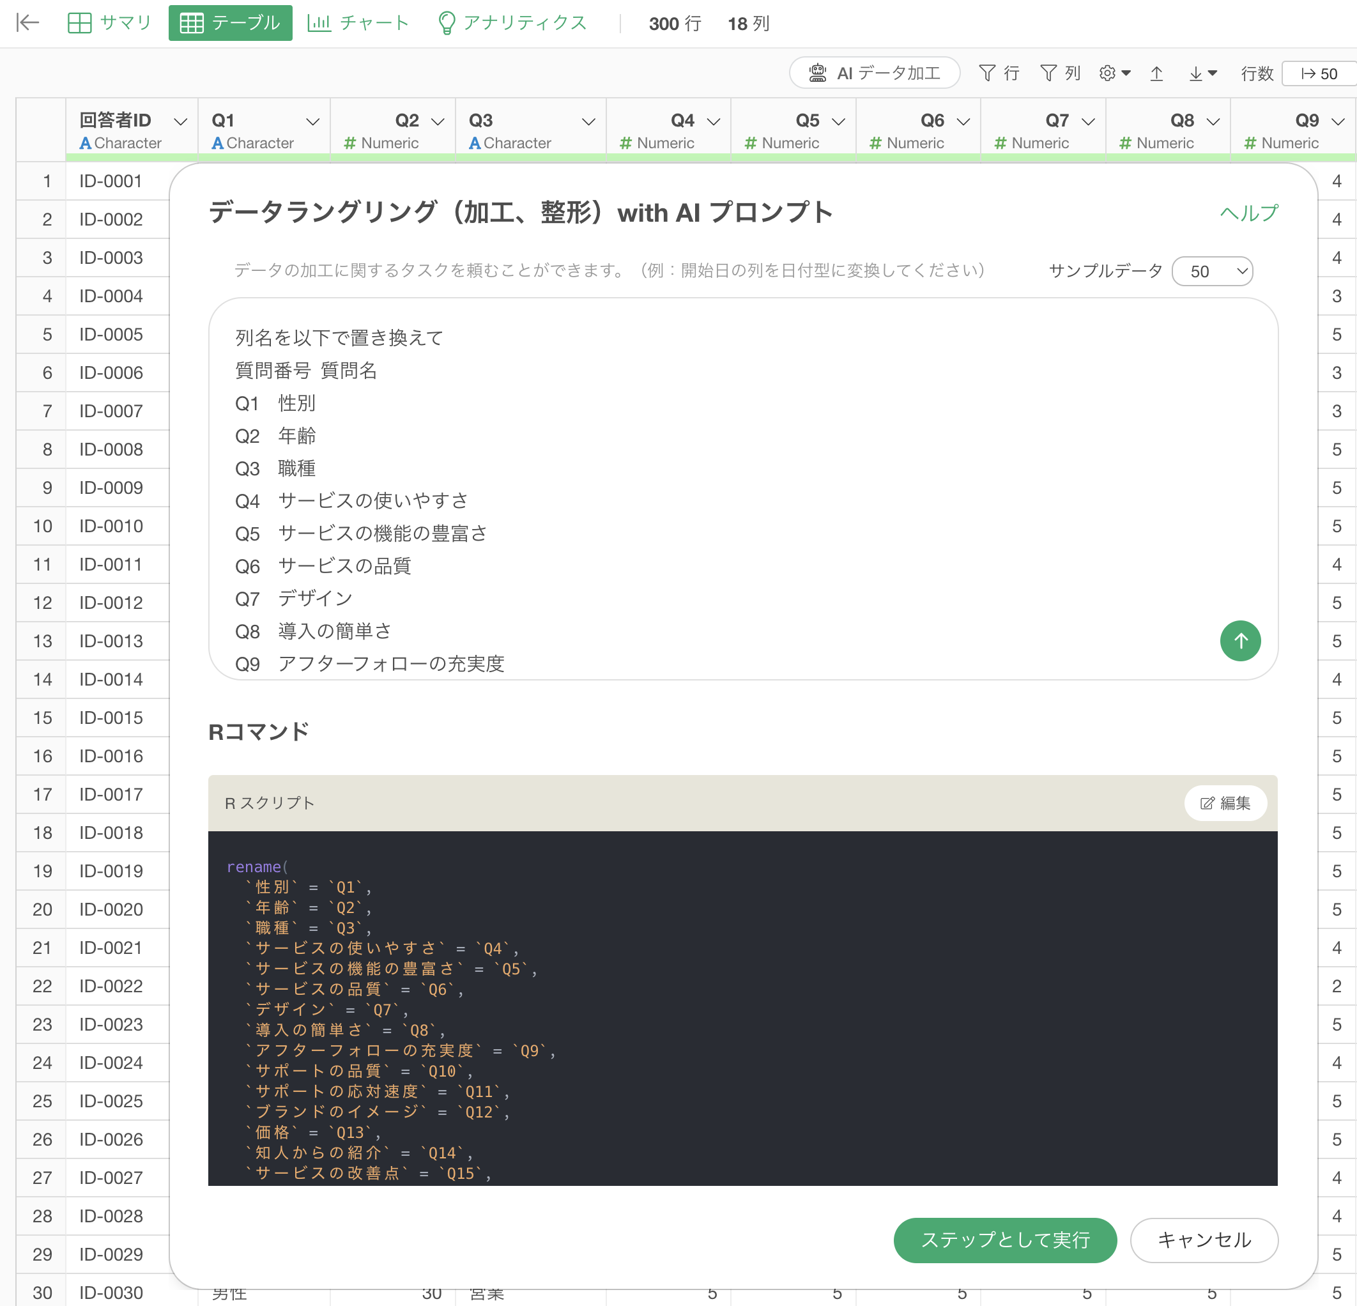Click the AI データ加工 button

875,73
